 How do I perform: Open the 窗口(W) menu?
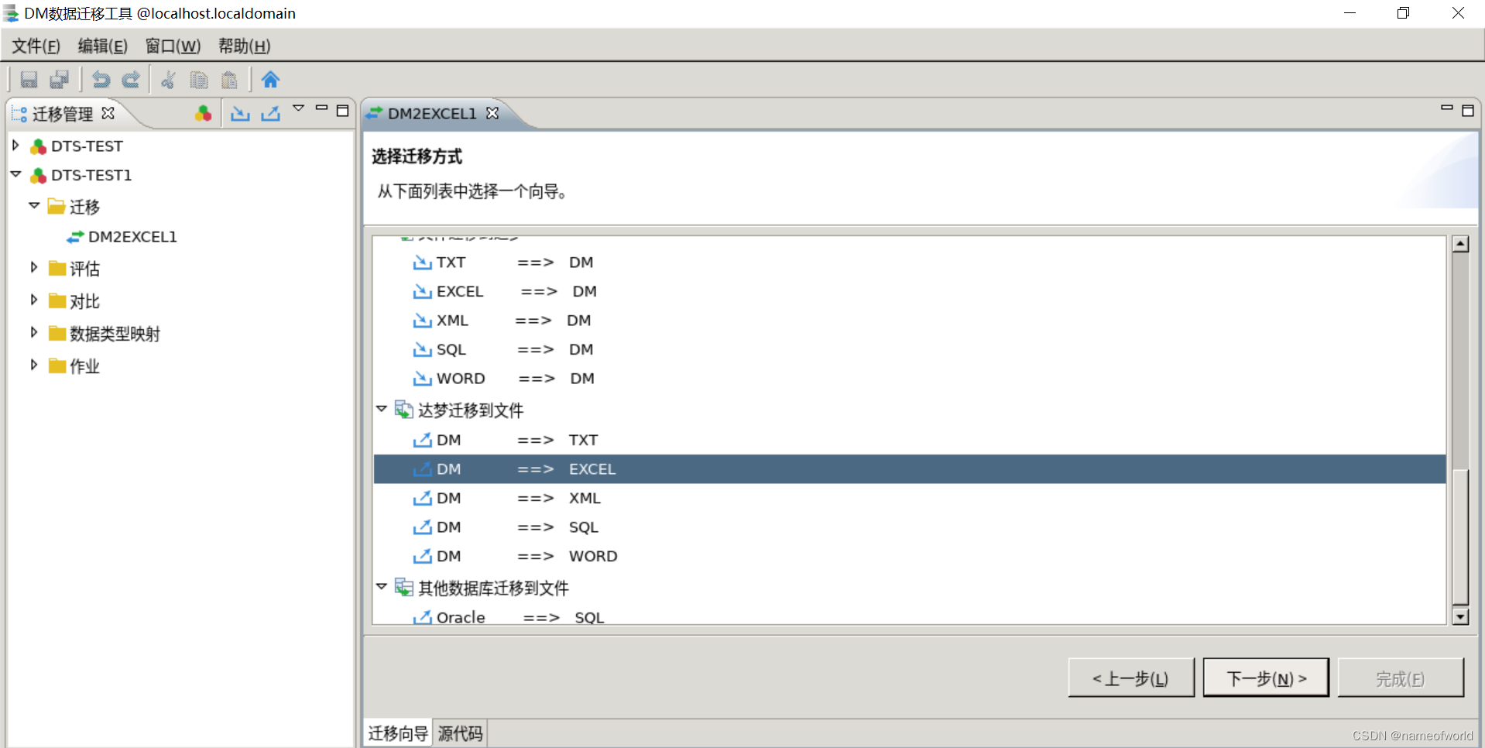173,46
